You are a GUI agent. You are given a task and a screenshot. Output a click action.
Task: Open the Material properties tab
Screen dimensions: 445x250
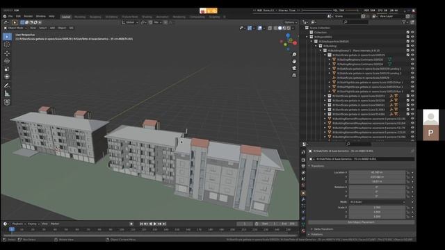click(303, 231)
